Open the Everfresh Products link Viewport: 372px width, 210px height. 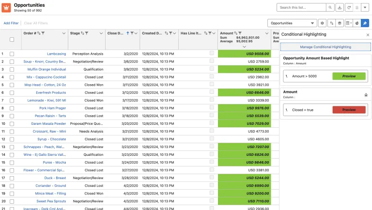(51, 93)
